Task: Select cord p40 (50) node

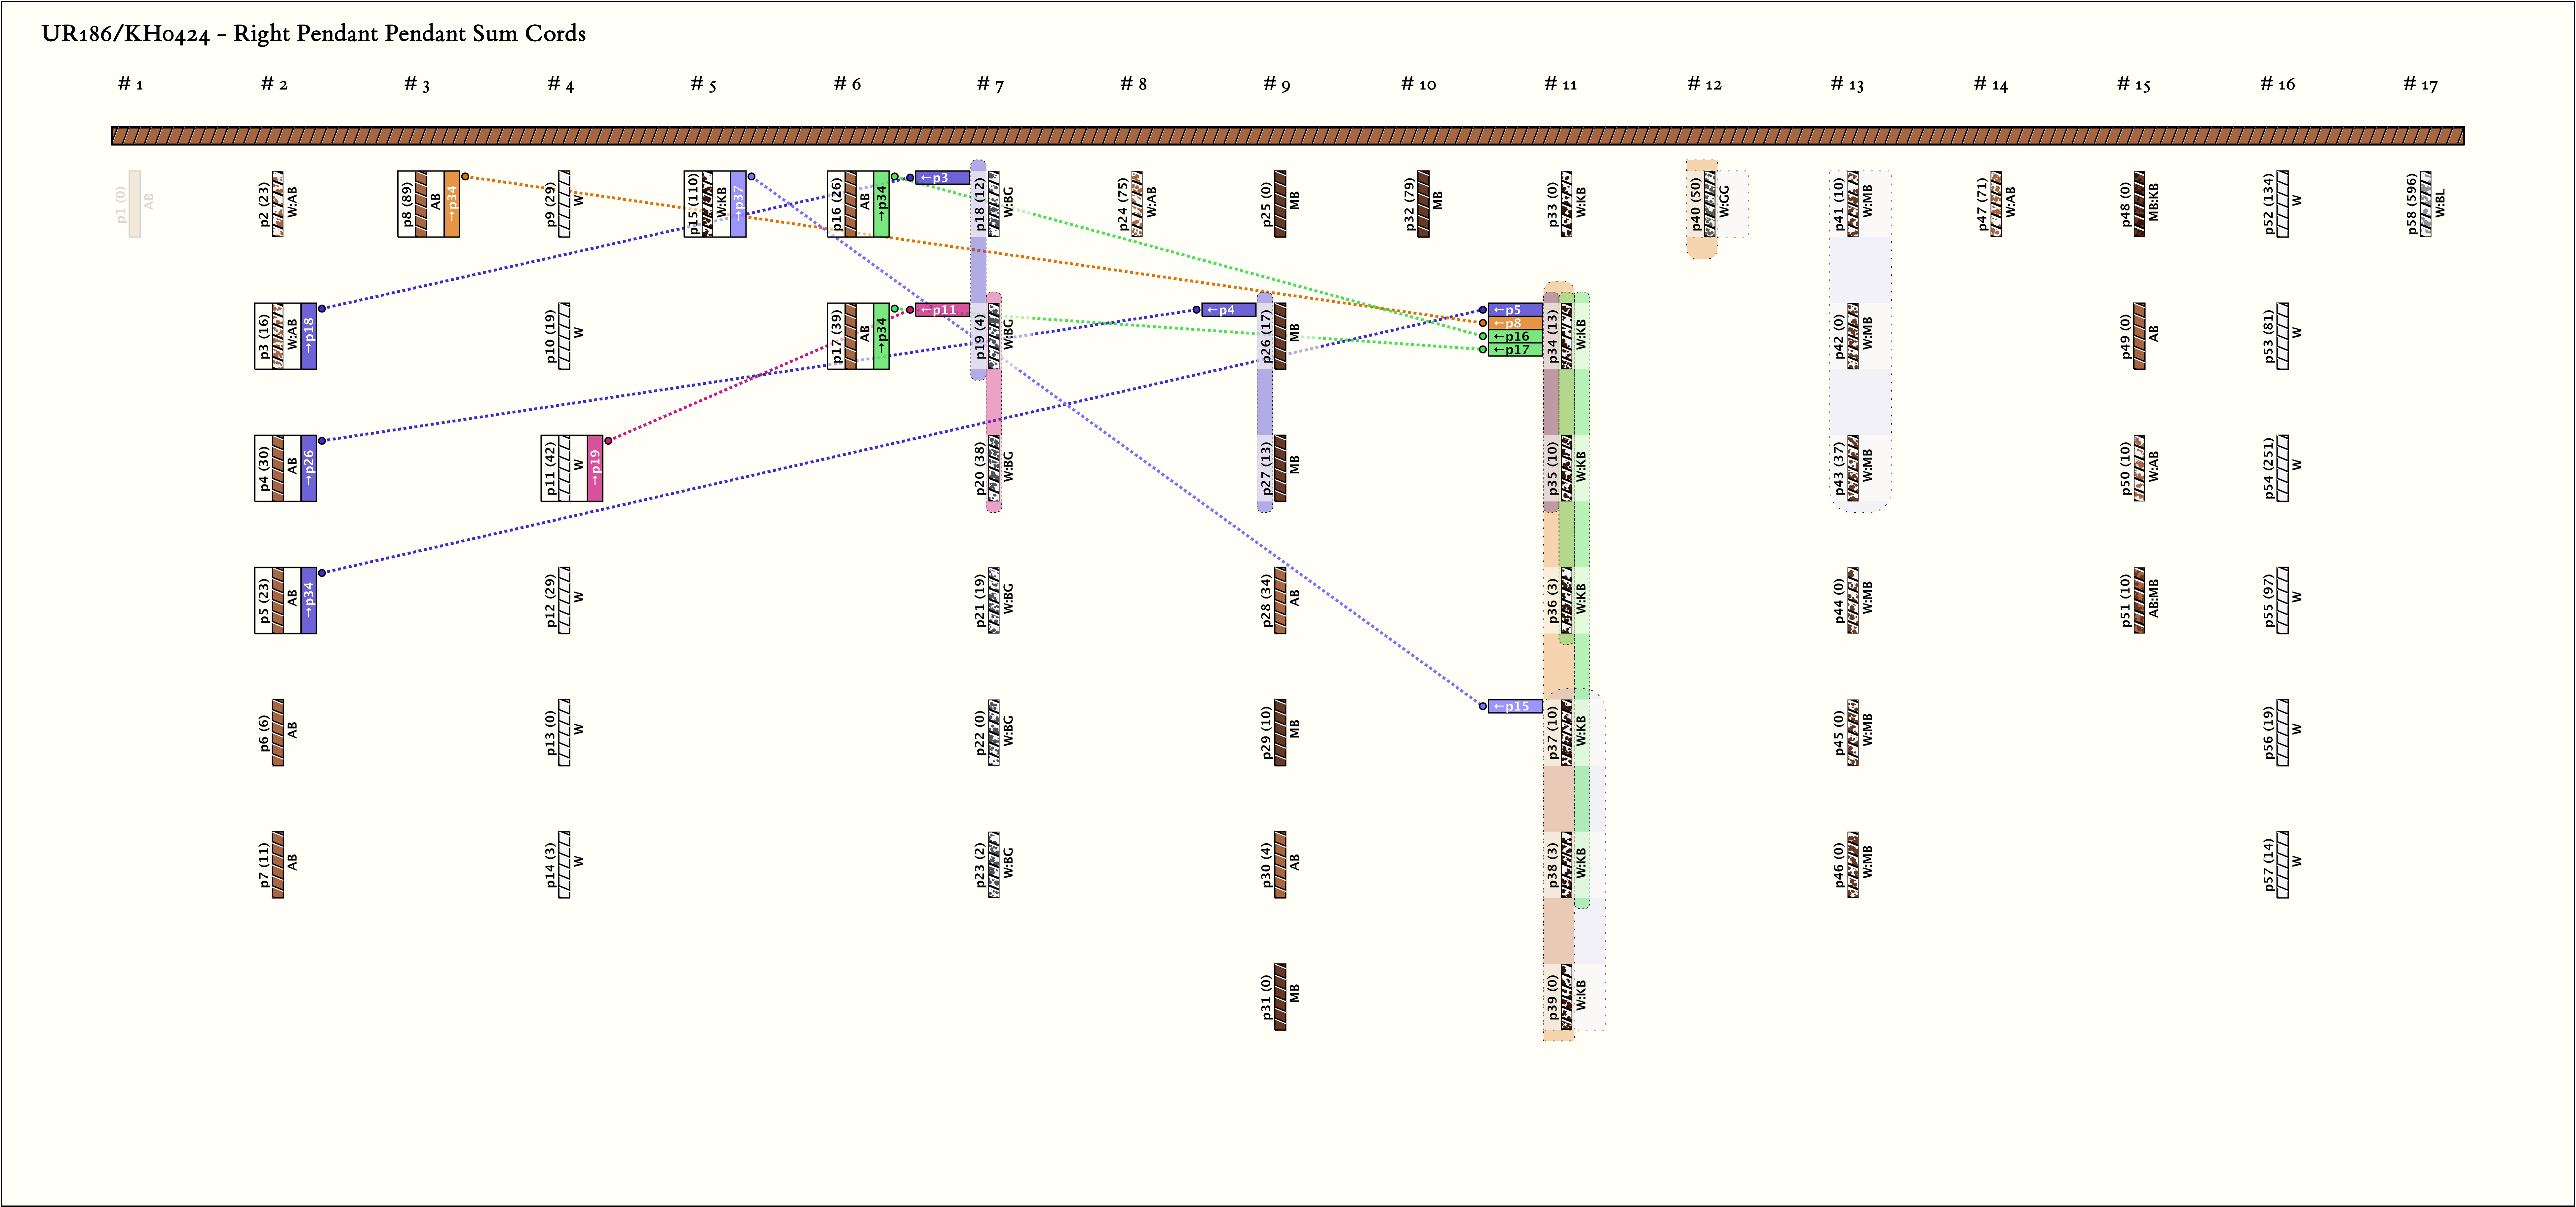Action: (x=1710, y=204)
